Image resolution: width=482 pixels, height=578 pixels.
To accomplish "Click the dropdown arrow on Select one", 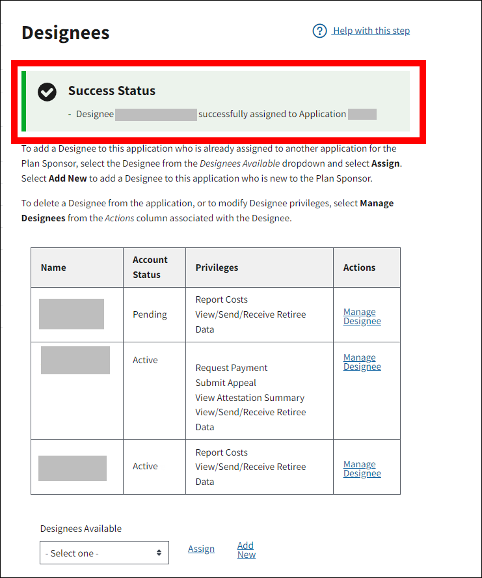I will 159,553.
